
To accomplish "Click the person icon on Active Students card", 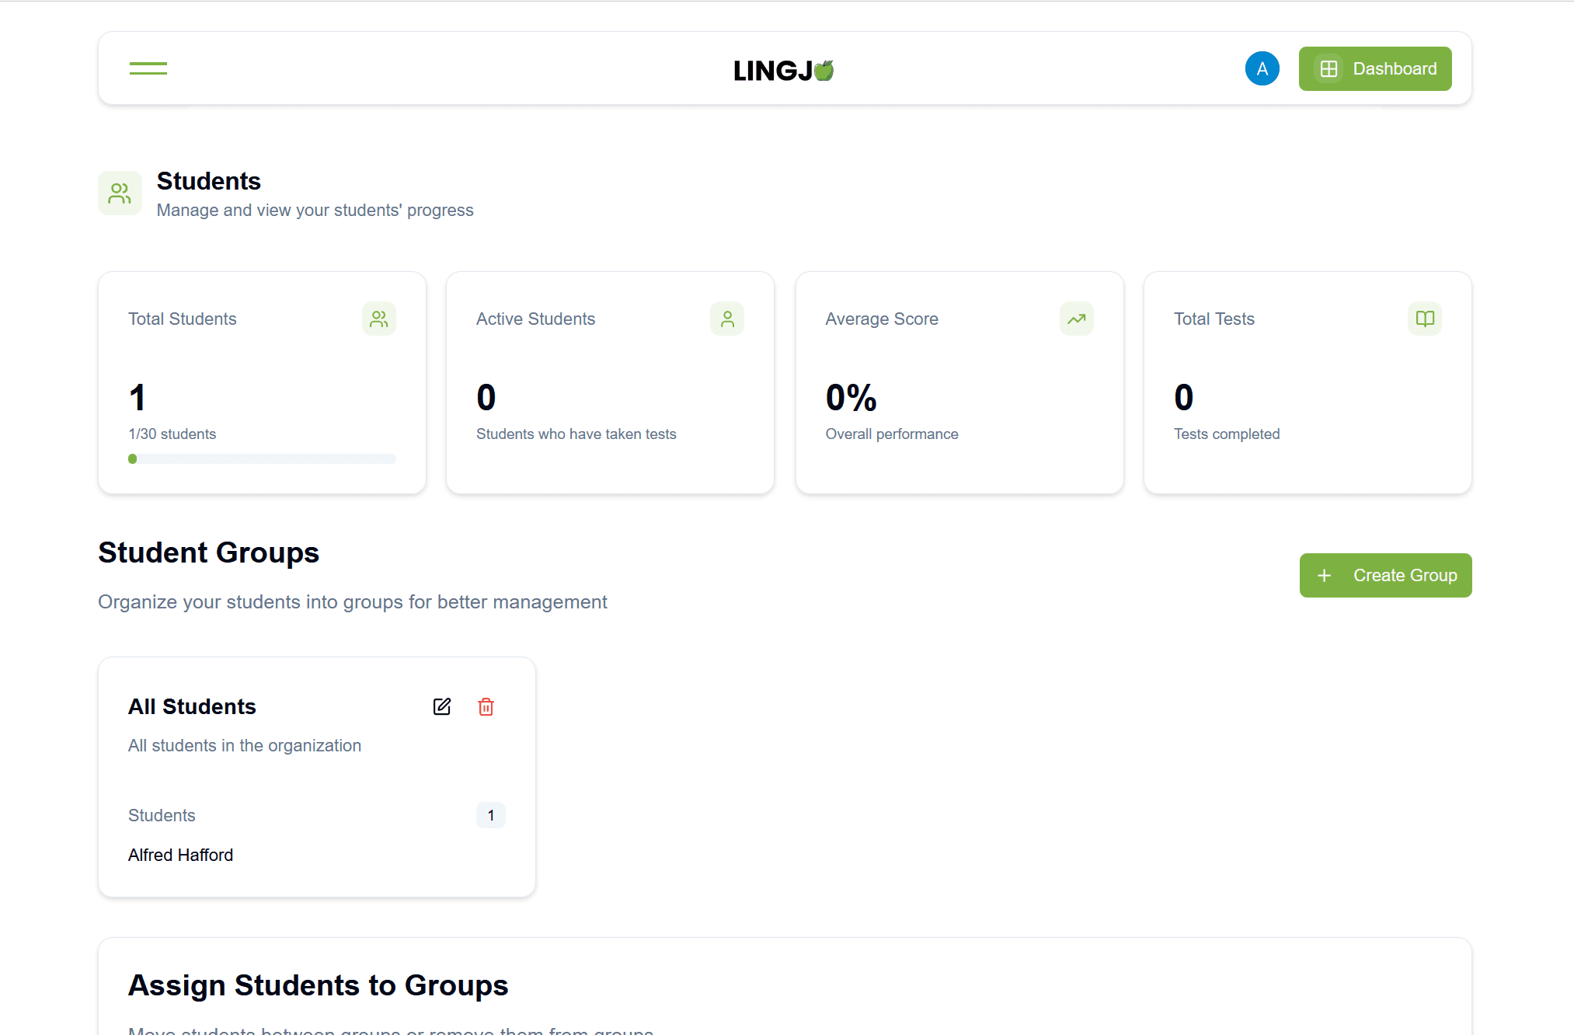I will [726, 319].
